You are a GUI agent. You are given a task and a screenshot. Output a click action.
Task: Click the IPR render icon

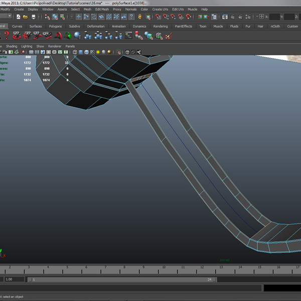240,17
